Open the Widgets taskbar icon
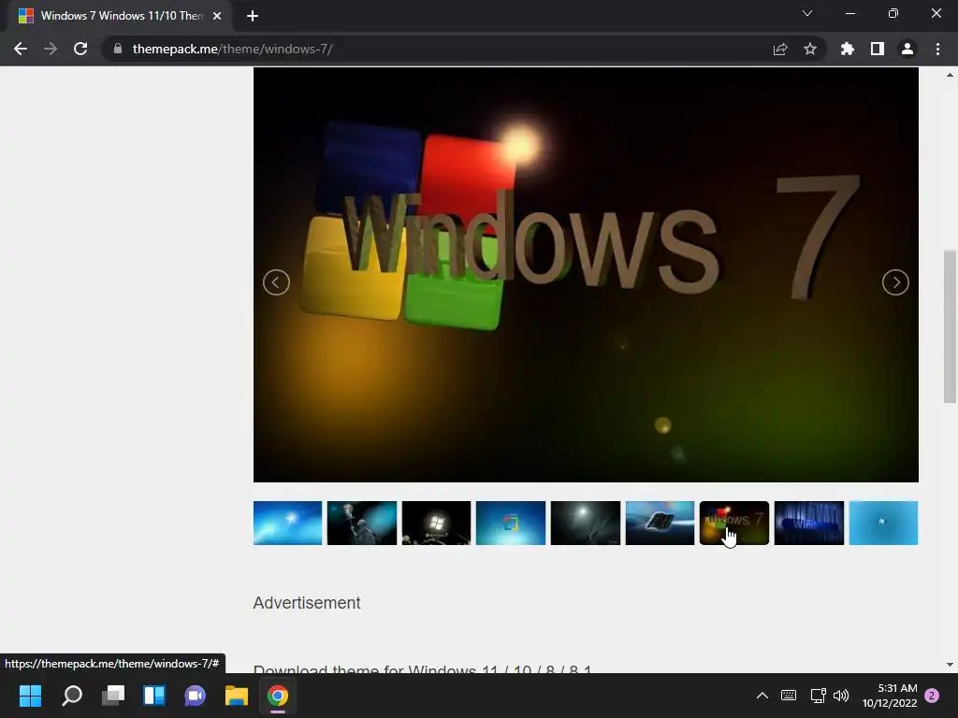Screen dimensions: 958x718 (x=154, y=696)
